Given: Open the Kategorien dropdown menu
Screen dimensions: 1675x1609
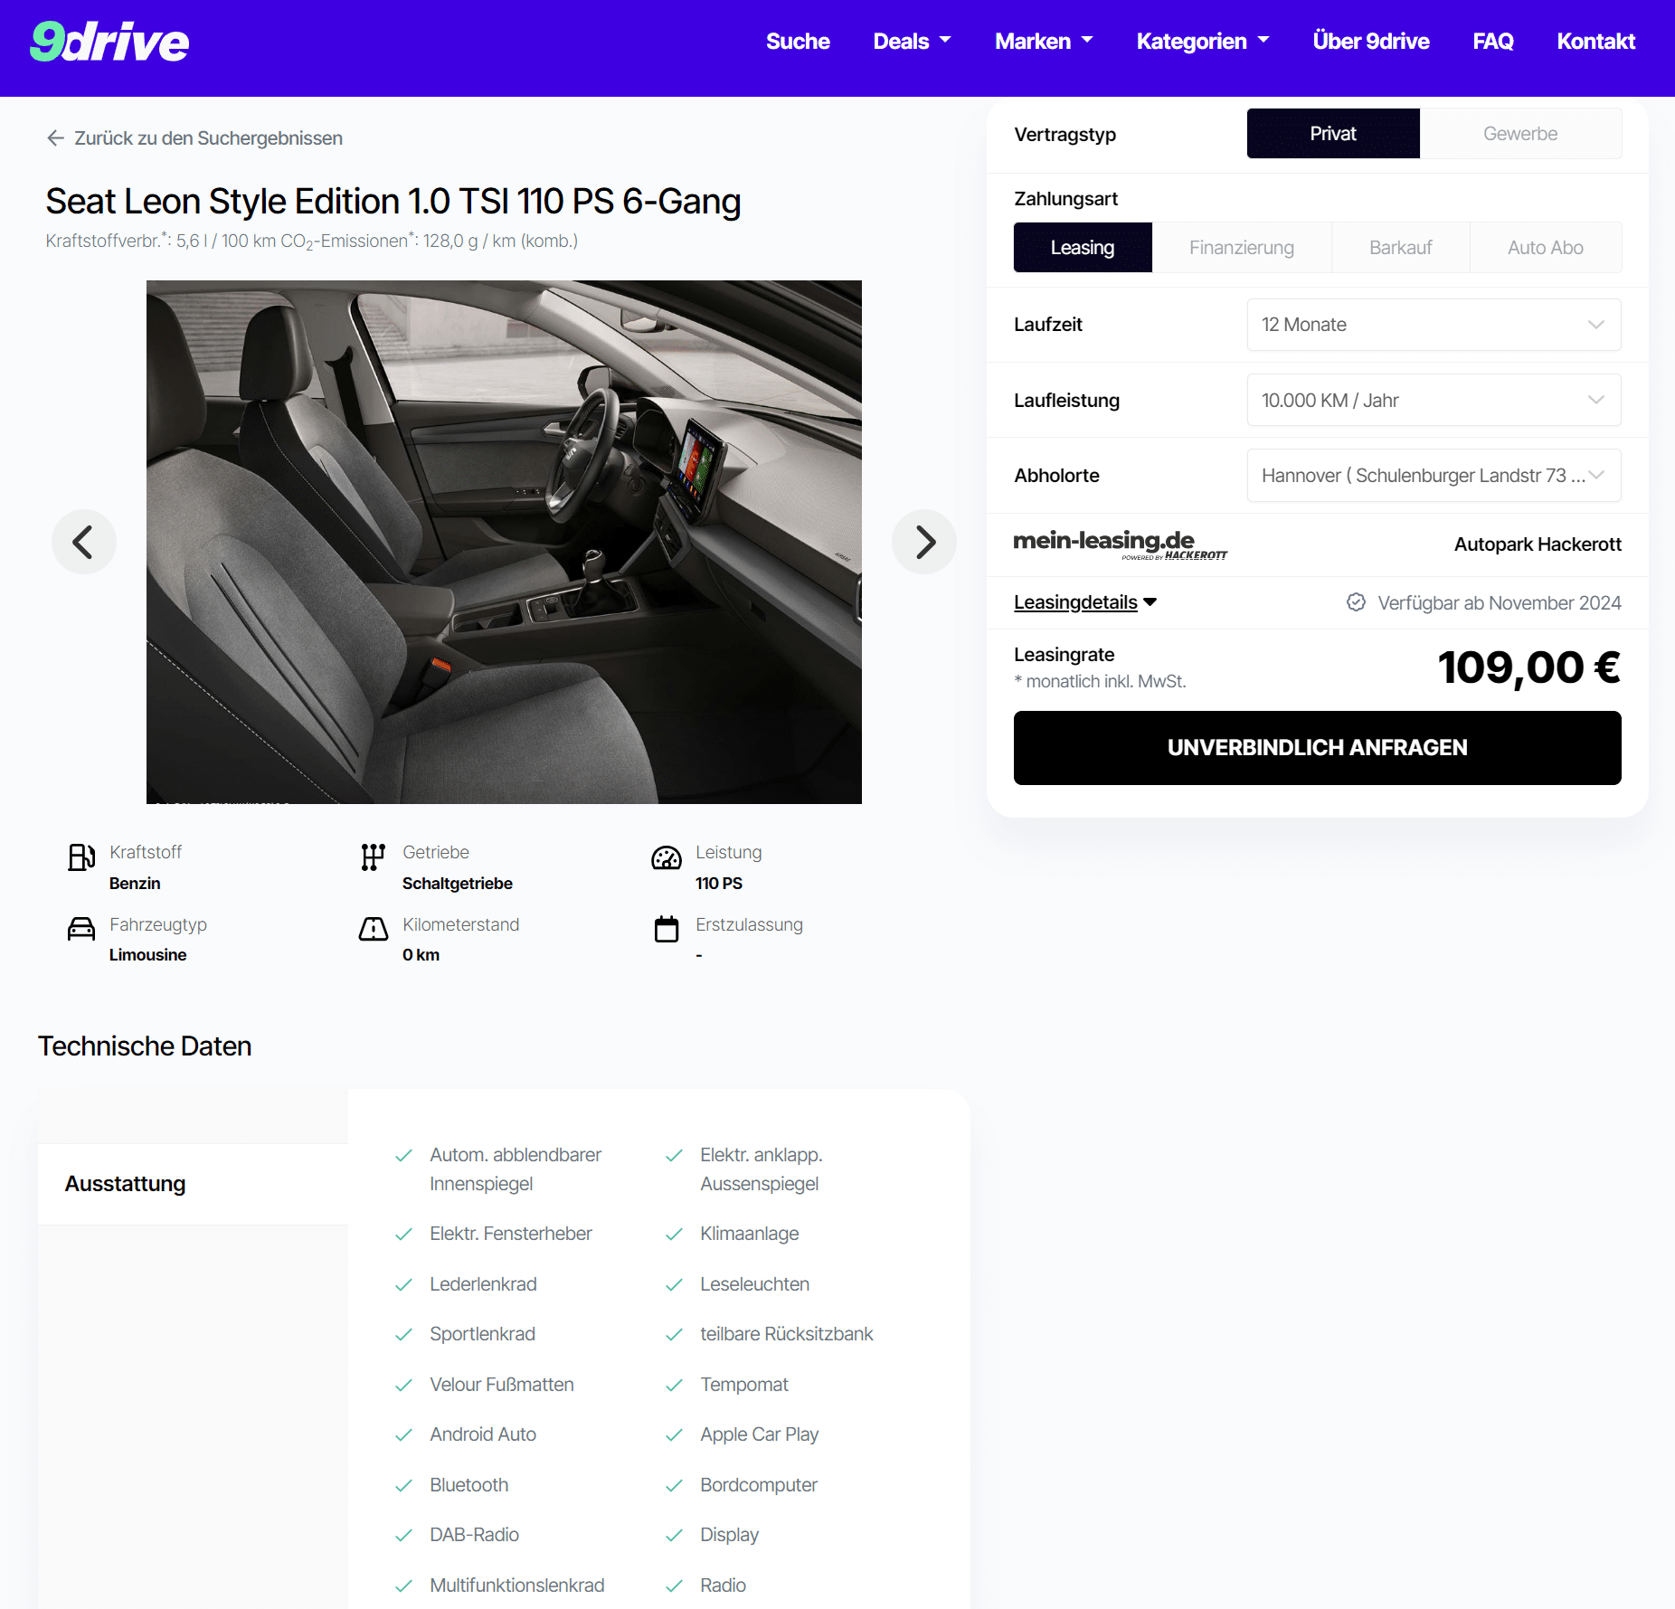Looking at the screenshot, I should (x=1203, y=42).
